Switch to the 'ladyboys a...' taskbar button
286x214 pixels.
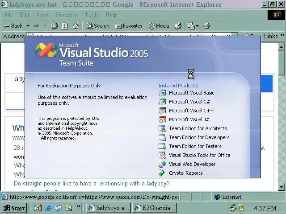(108, 208)
